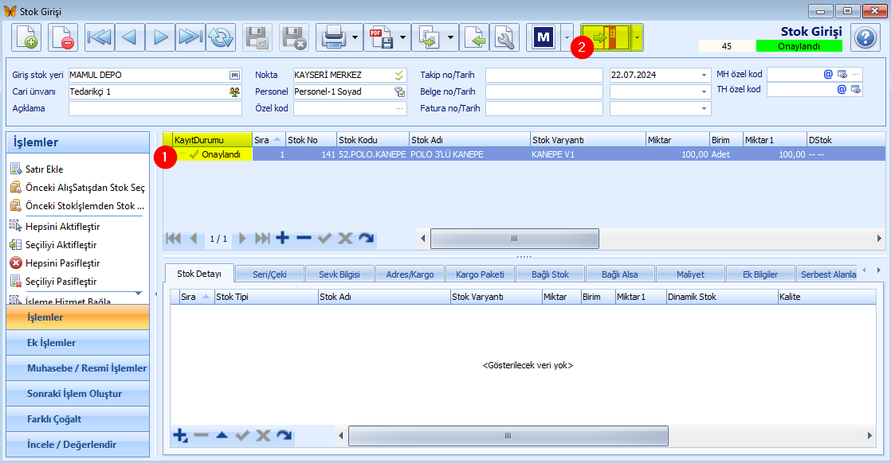Click the Onaylandı record status cell

tap(213, 154)
